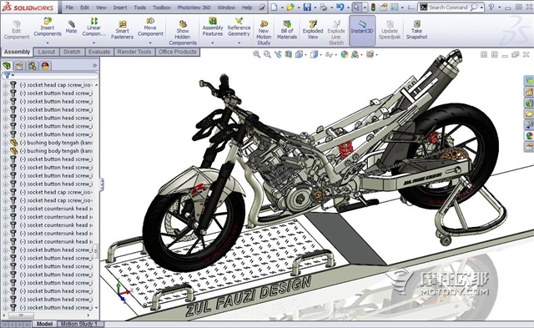Screen dimensions: 534x328
Task: Click Take Snapshot
Action: [416, 30]
